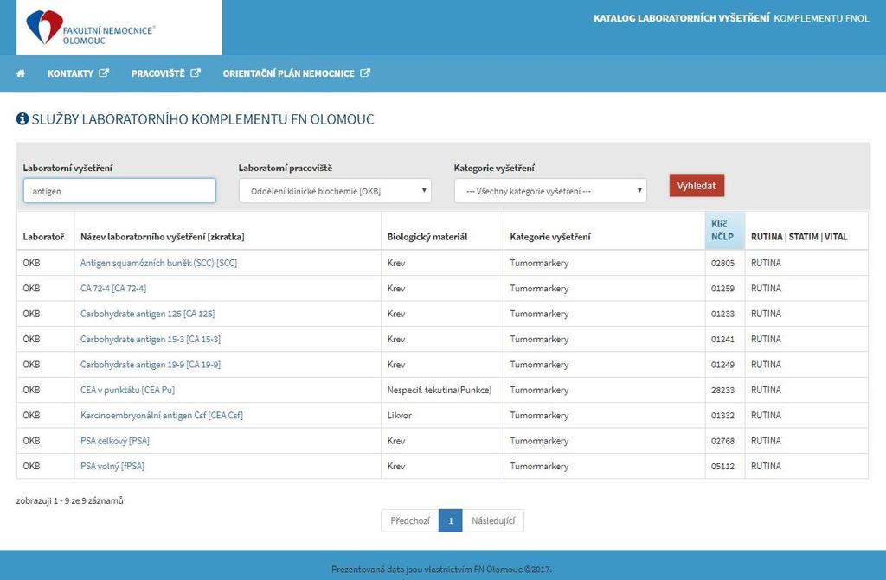Open CEA v punktátu [CEA Pu] link
886x580 pixels.
[127, 390]
